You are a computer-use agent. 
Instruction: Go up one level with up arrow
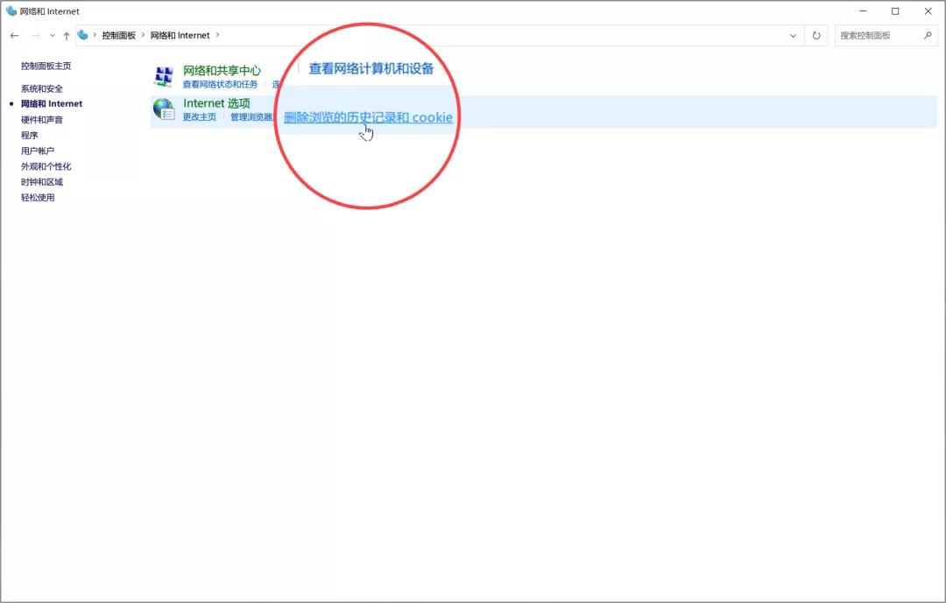click(x=67, y=36)
